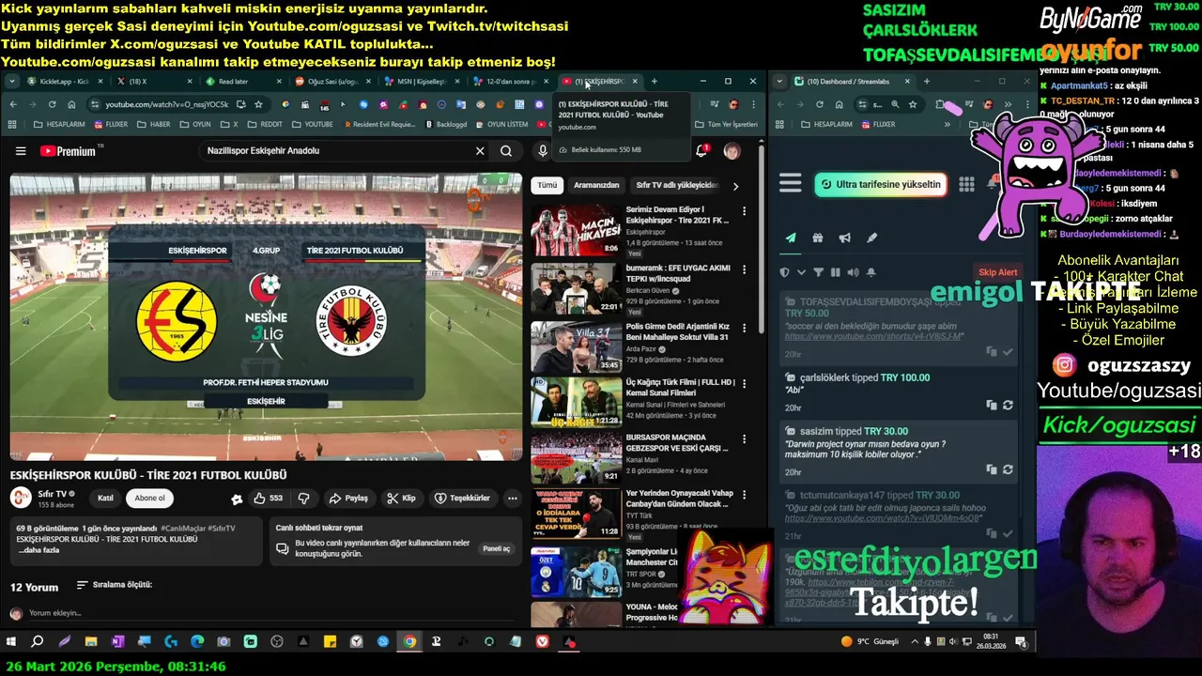Open chat replay with Paneli aç
Screen dimensions: 1202x676
(x=496, y=548)
